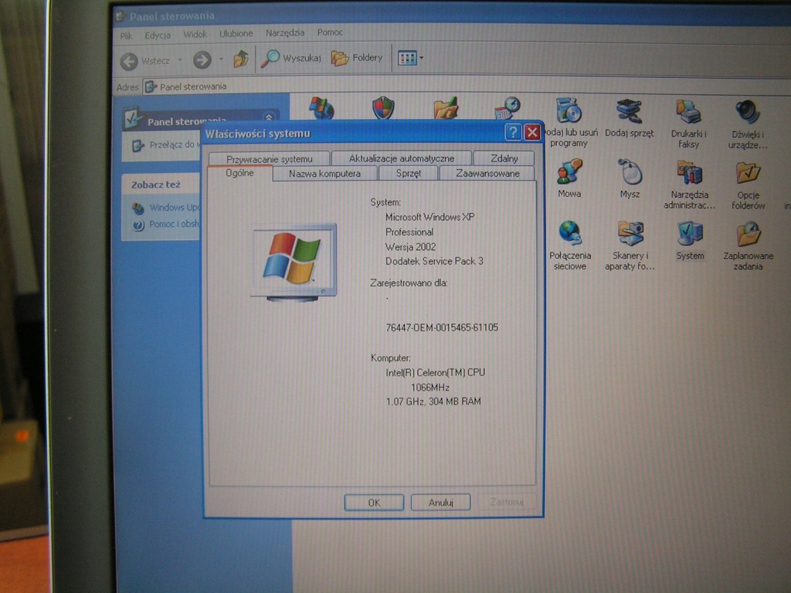Open Dodaj lub usuń programy icon
791x593 pixels.
(569, 123)
